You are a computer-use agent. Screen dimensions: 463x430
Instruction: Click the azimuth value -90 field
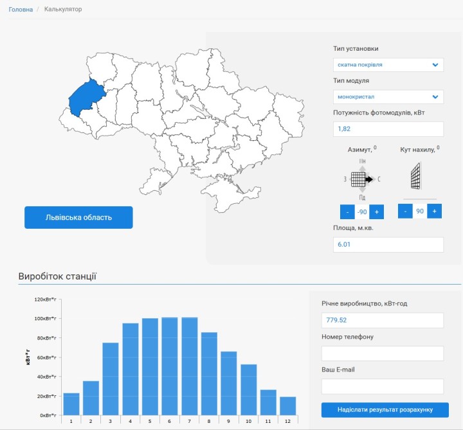[362, 212]
